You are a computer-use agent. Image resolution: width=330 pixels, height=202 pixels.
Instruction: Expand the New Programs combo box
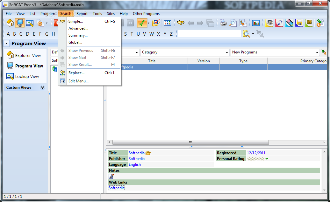tap(317, 52)
